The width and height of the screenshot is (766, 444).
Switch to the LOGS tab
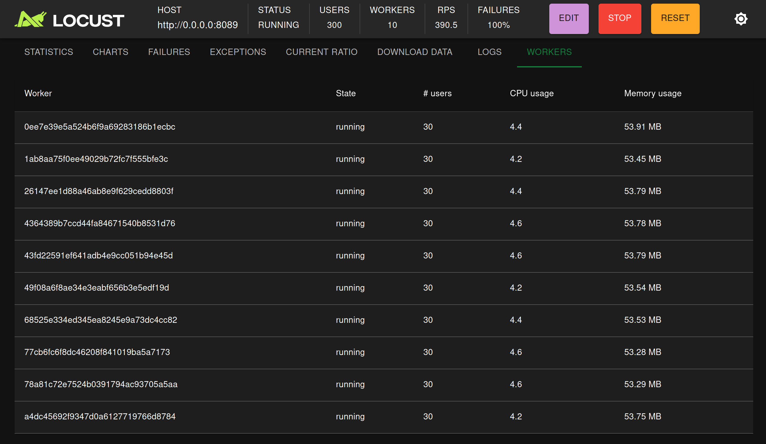point(489,52)
